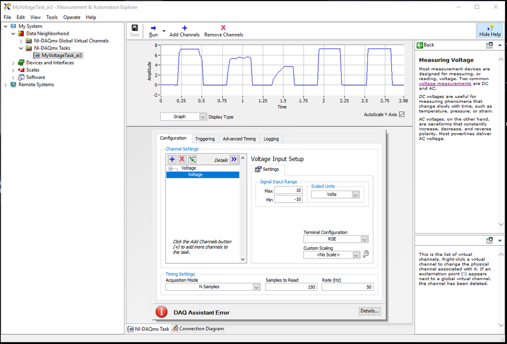The image size is (507, 344).
Task: Open the Help menu
Action: click(91, 17)
